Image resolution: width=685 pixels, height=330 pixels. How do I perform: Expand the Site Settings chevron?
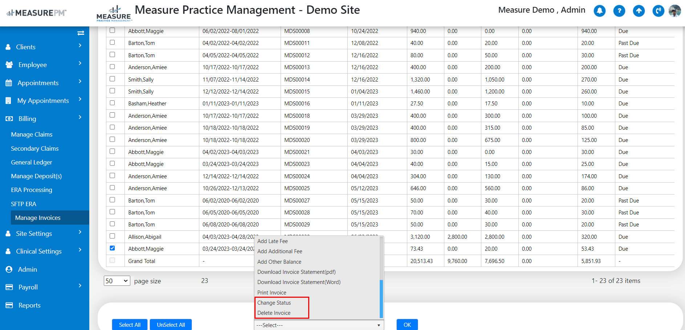tap(80, 232)
